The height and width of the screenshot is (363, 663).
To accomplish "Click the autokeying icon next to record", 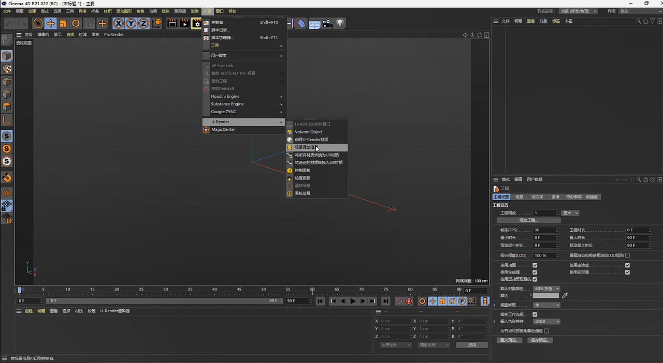I will point(409,301).
